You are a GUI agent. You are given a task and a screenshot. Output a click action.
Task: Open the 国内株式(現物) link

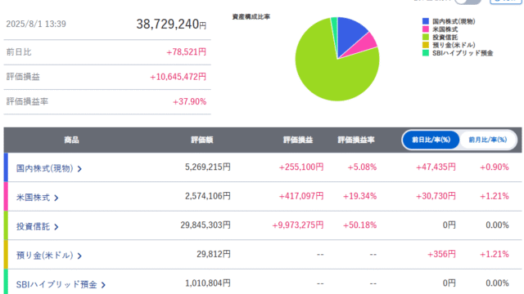point(44,168)
